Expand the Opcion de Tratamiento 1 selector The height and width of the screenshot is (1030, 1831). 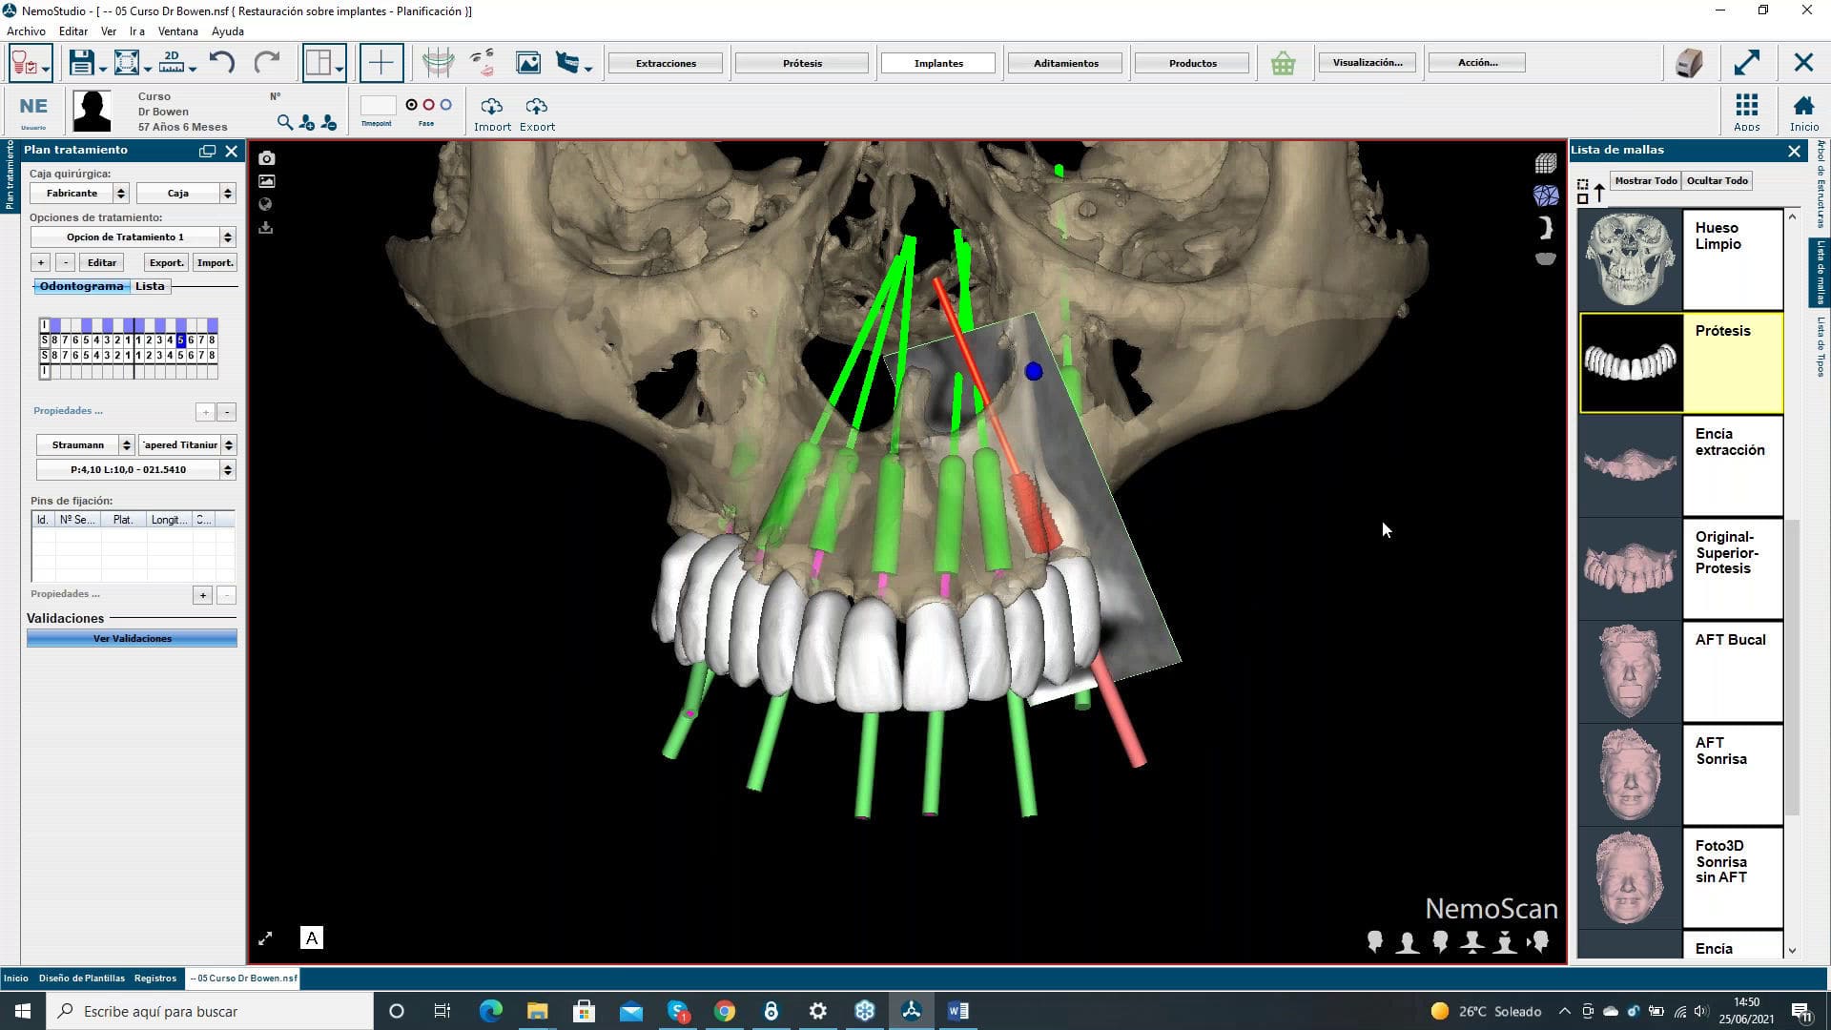point(227,237)
